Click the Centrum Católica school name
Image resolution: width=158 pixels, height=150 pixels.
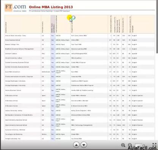pos(11,54)
